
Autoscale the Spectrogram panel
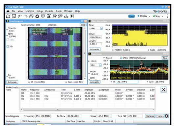coord(12,82)
